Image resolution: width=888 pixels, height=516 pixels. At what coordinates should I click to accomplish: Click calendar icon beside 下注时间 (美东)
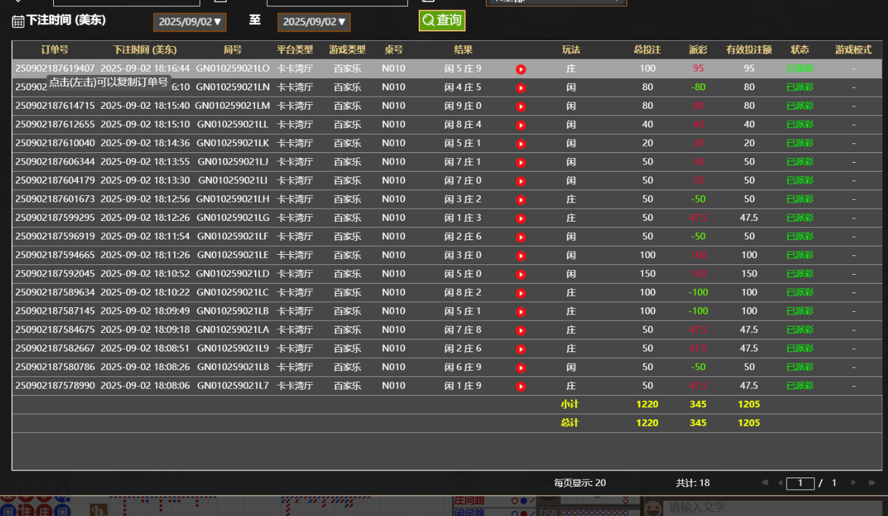(18, 21)
